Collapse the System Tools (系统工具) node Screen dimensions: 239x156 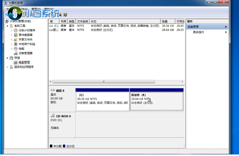pos(7,26)
